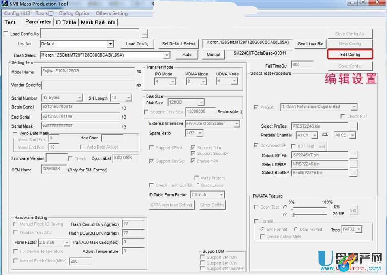The width and height of the screenshot is (387, 275).
Task: Click the SATA Interface Setting button
Action: 171,205
